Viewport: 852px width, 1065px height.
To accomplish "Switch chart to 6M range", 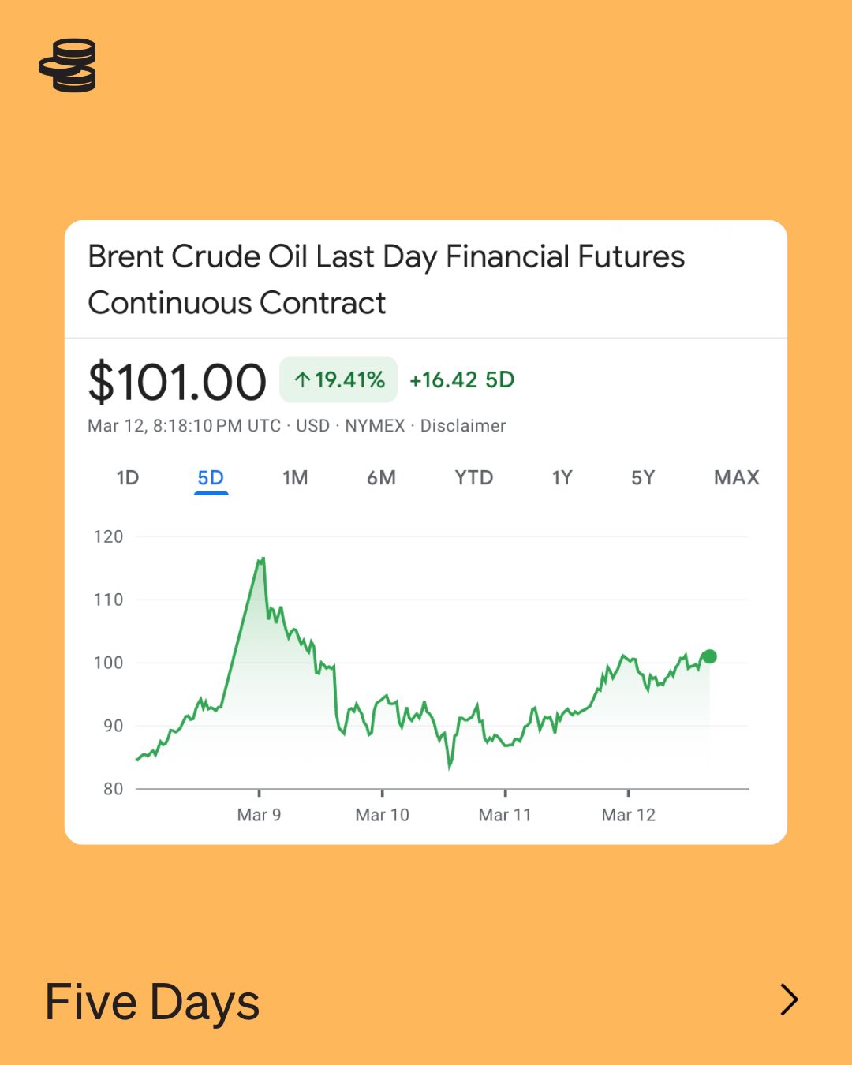I will point(381,478).
